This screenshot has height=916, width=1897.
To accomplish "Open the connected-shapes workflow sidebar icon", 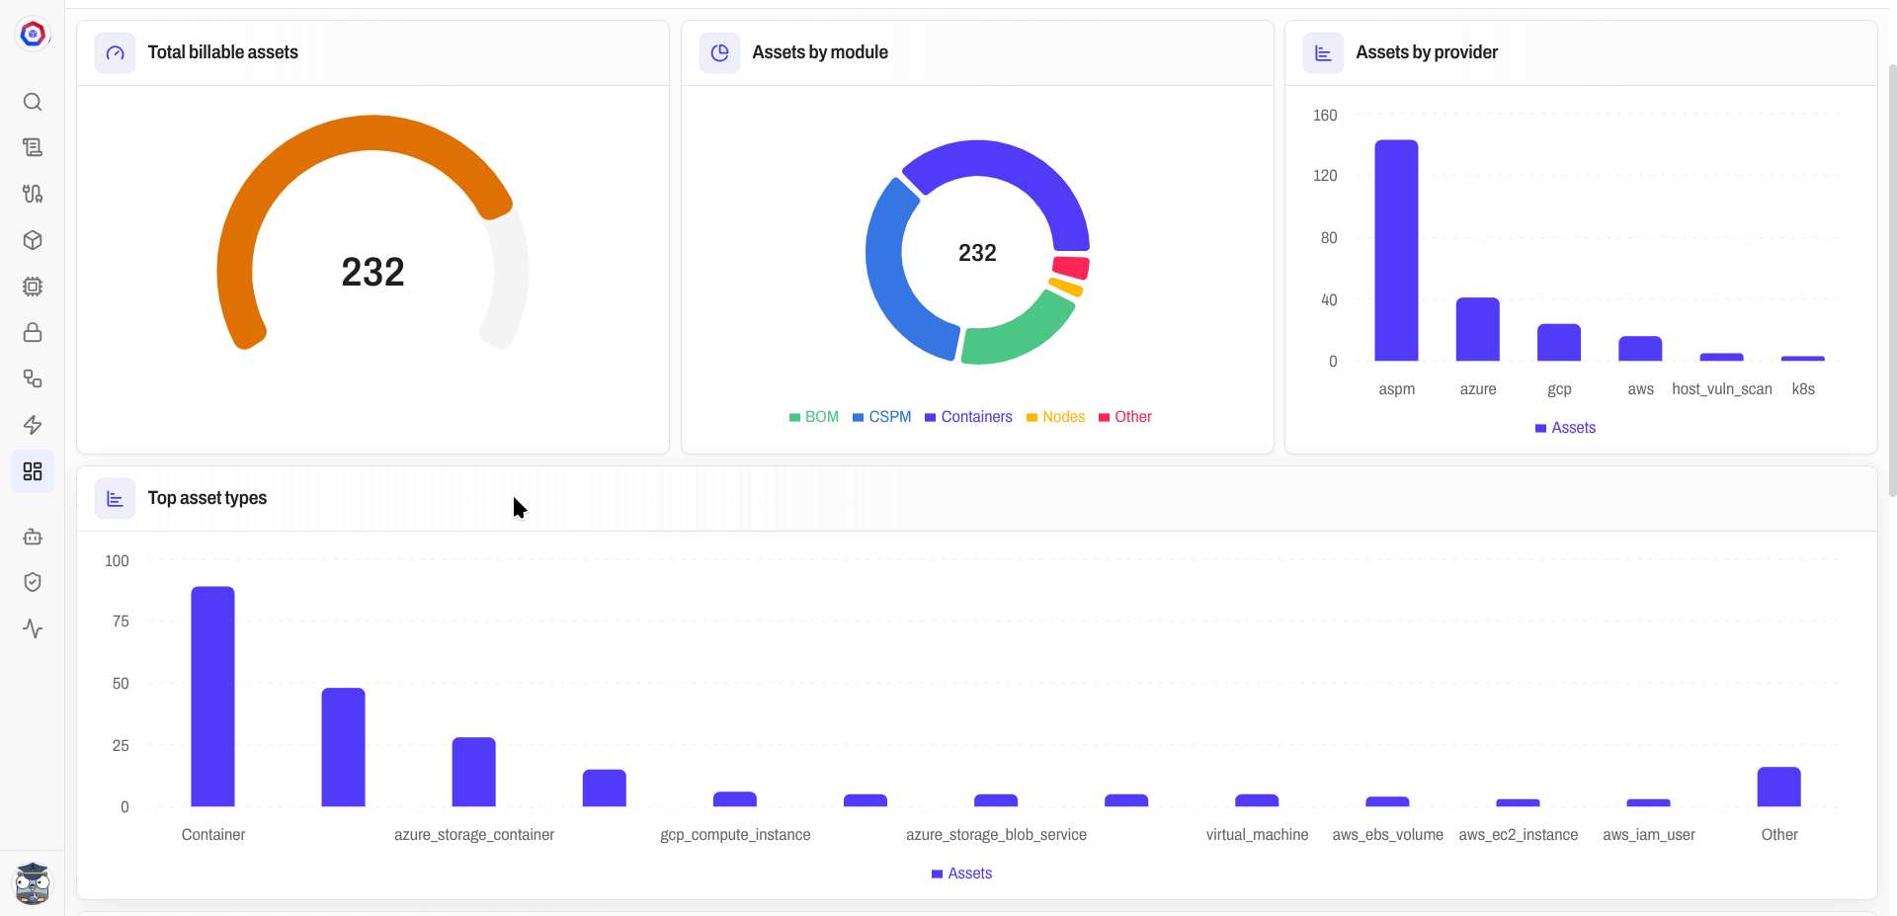I will [x=33, y=378].
